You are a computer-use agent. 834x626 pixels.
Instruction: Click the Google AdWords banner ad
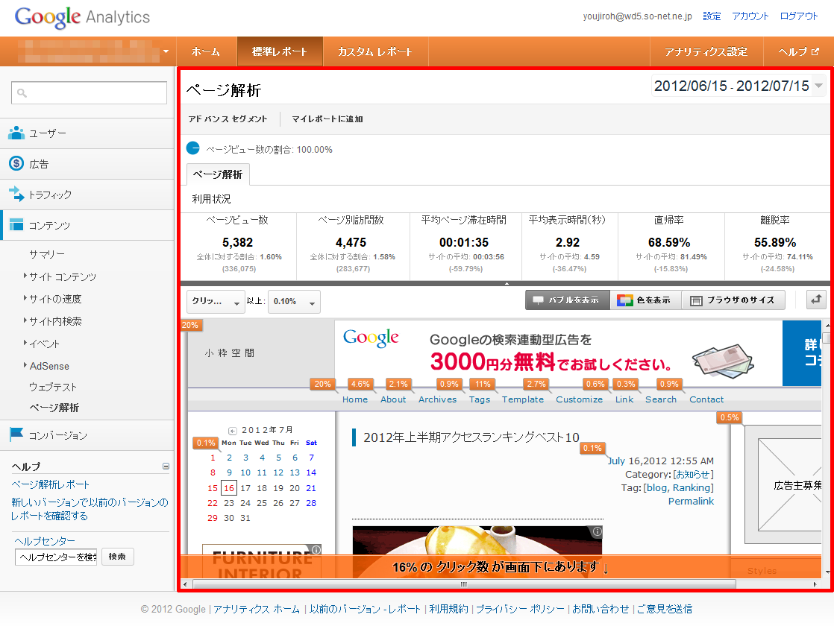click(577, 352)
